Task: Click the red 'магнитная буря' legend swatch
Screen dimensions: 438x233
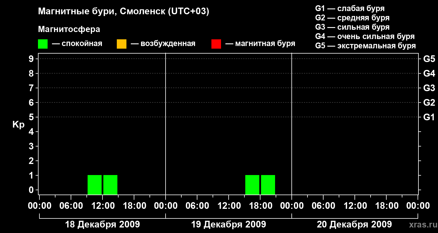Action: coord(216,44)
